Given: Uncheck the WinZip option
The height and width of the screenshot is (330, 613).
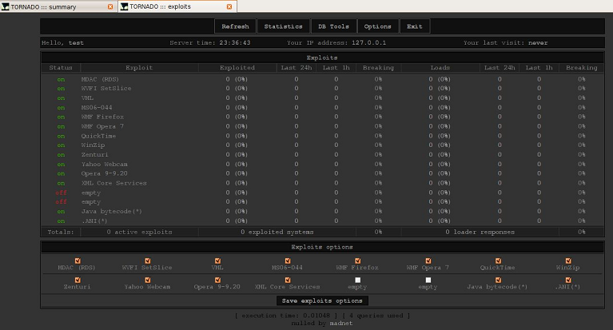Looking at the screenshot, I should pyautogui.click(x=568, y=260).
